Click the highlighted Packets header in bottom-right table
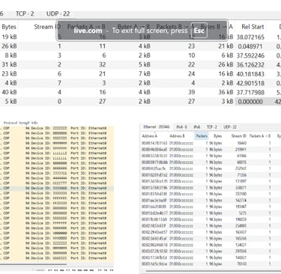Viewport: 281px width, 274px height. (x=202, y=136)
